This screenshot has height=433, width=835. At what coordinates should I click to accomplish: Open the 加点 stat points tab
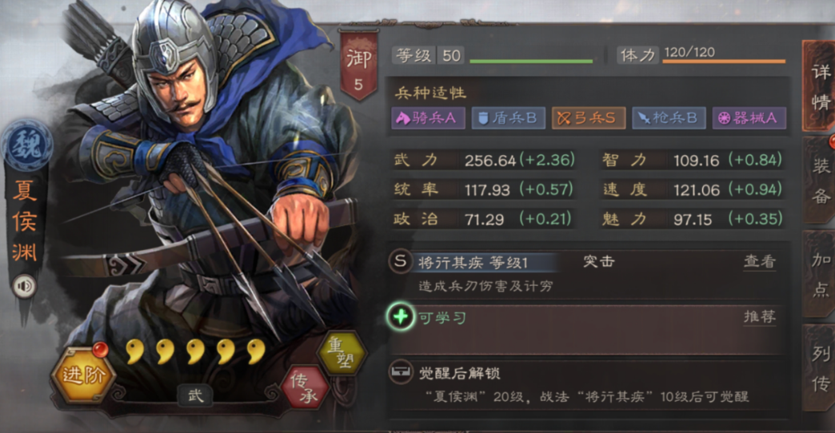[x=820, y=273]
